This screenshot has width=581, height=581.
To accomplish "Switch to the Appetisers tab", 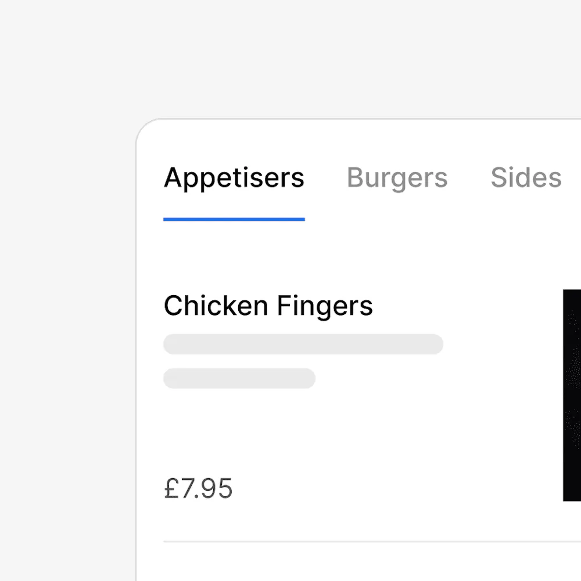I will point(234,178).
